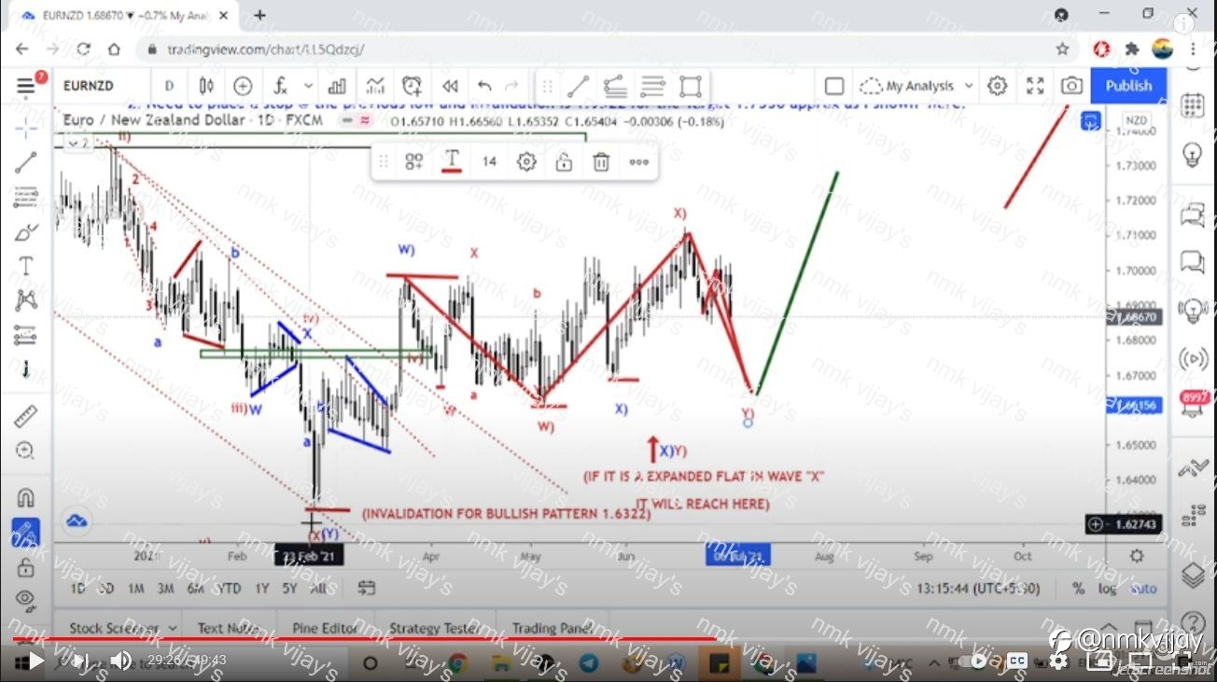This screenshot has width=1217, height=682.
Task: Open the TradingView hamburger menu
Action: click(x=25, y=86)
